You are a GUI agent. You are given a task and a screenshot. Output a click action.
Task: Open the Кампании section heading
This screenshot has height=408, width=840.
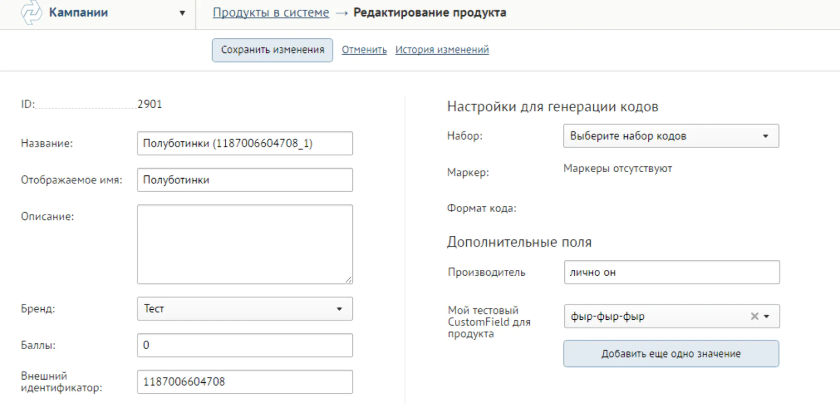pos(78,13)
